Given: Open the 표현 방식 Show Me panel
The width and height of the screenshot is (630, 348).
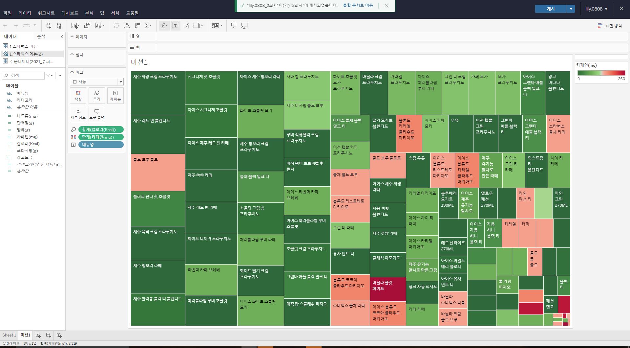Looking at the screenshot, I should point(610,26).
